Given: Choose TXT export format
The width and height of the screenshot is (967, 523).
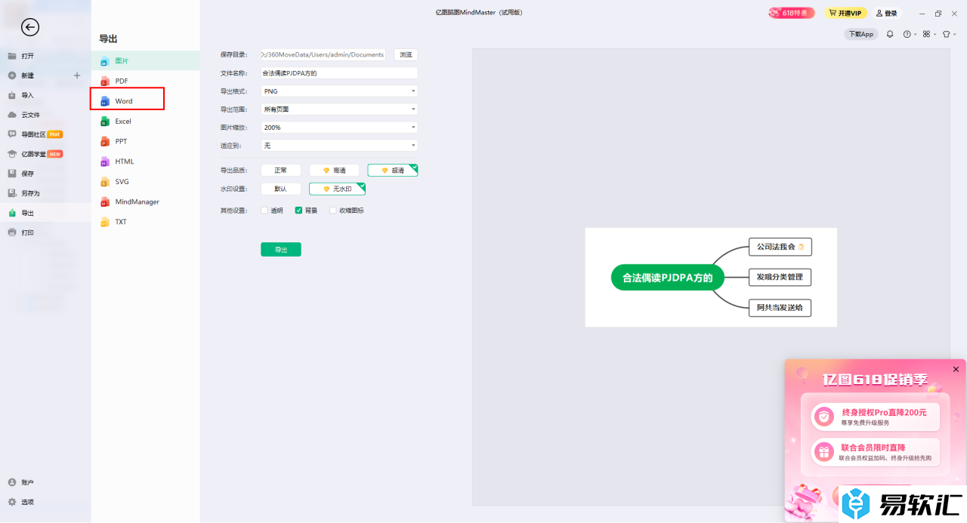Looking at the screenshot, I should tap(146, 222).
